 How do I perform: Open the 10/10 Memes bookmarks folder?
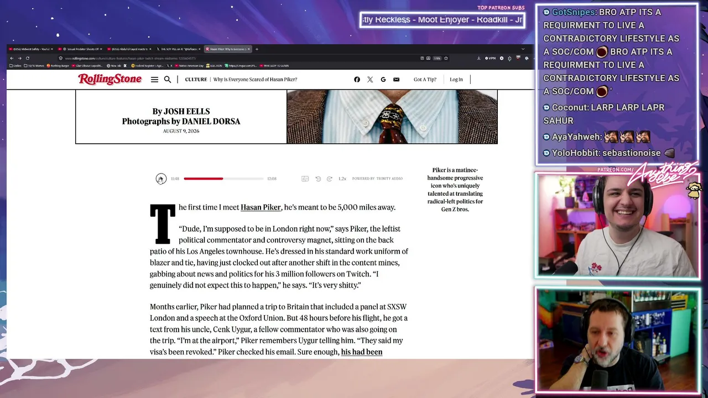click(x=34, y=66)
